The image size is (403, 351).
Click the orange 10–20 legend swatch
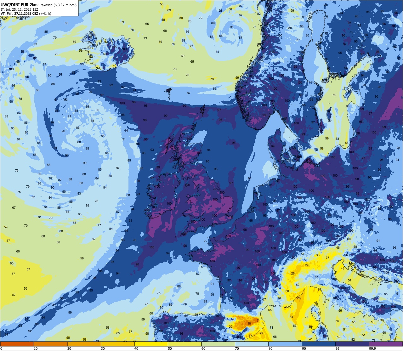click(50, 344)
